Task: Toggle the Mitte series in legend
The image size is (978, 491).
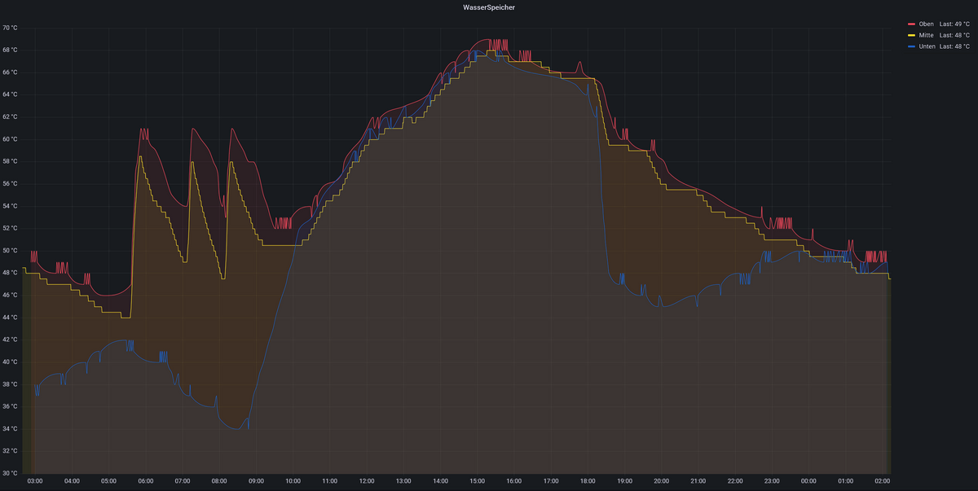Action: [926, 35]
